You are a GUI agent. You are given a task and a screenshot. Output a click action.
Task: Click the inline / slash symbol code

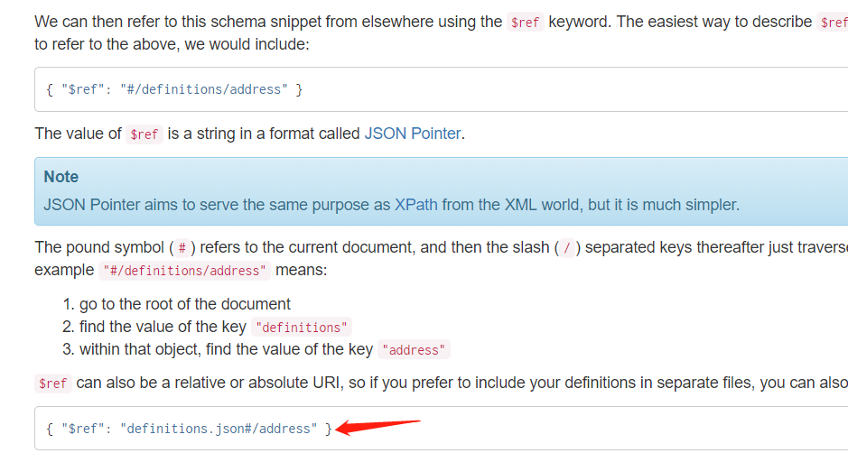(567, 248)
